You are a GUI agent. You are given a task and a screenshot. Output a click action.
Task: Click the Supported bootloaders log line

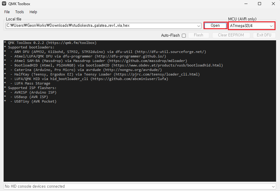(29, 47)
